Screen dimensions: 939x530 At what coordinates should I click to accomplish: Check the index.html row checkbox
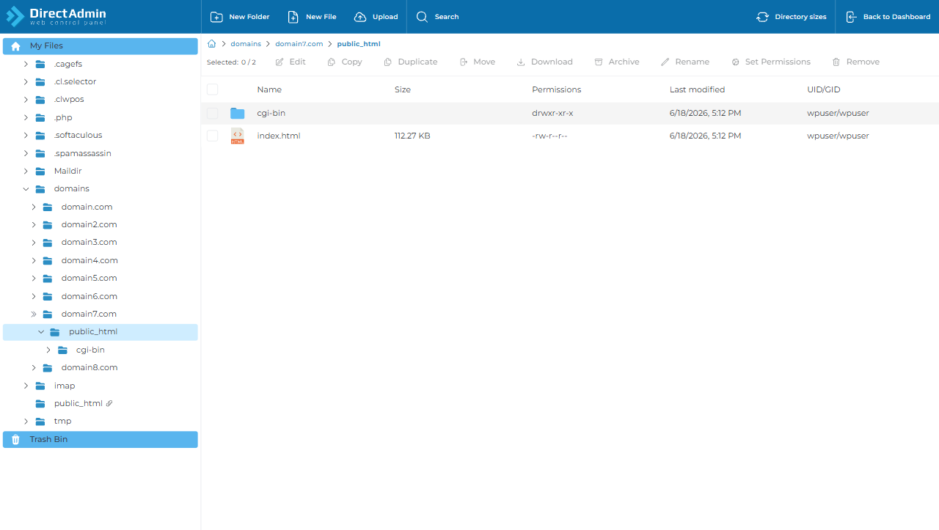[x=212, y=136]
